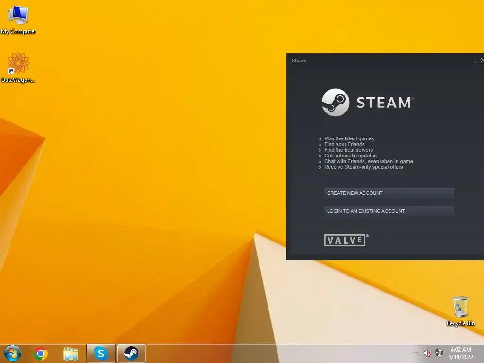
Task: Open File Explorer from the taskbar
Action: [x=71, y=354]
